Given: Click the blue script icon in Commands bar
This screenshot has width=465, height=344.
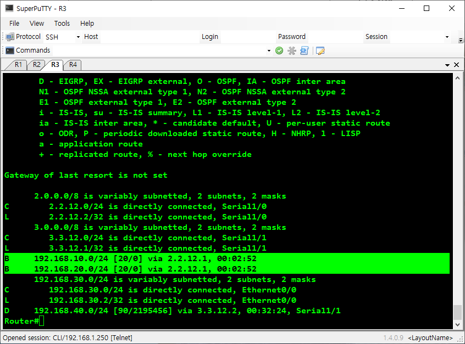Looking at the screenshot, I should tap(305, 50).
